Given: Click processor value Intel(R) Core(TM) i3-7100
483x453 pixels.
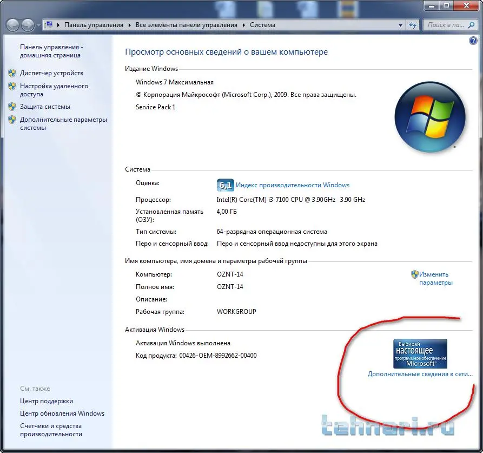Looking at the screenshot, I should pyautogui.click(x=291, y=199).
